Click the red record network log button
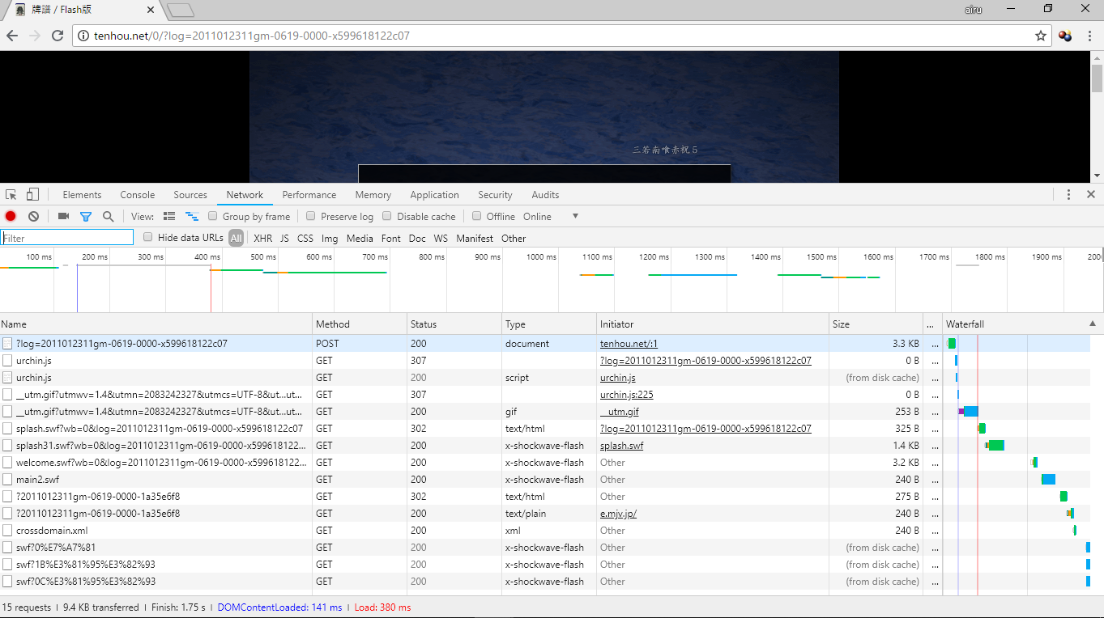 11,217
